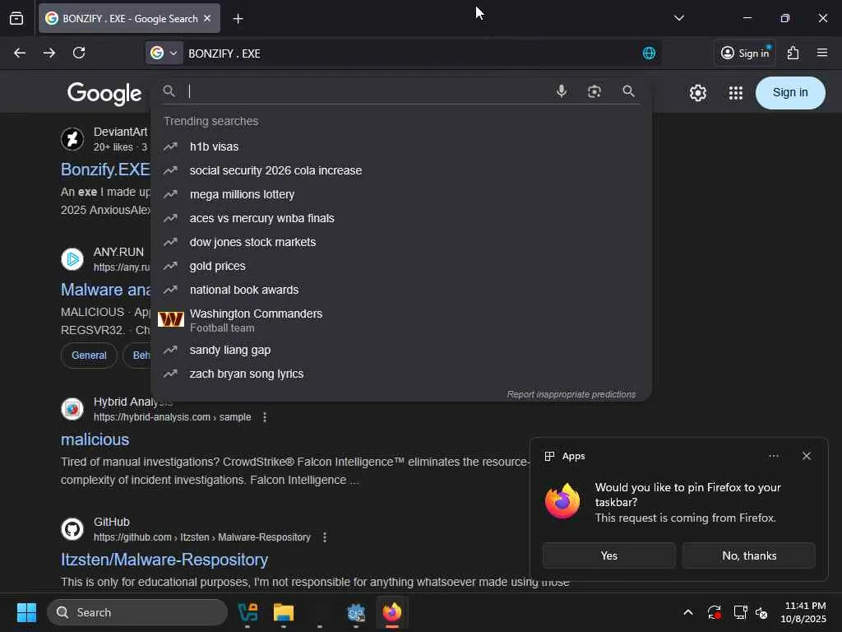Start voice search with microphone icon
842x632 pixels.
561,91
